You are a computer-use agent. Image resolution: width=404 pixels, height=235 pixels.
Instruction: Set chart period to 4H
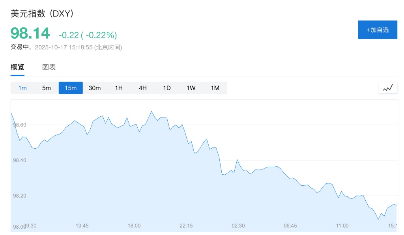pyautogui.click(x=143, y=88)
